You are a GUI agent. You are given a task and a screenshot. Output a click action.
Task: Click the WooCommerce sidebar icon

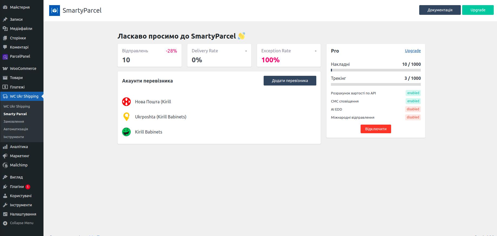(5, 69)
